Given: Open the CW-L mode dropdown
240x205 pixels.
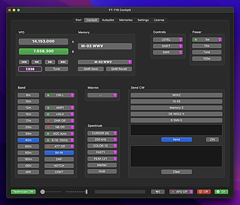Looking at the screenshot, I should click(x=60, y=95).
